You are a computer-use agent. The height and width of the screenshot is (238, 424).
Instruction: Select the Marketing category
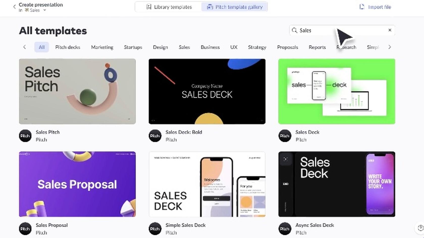coord(102,47)
